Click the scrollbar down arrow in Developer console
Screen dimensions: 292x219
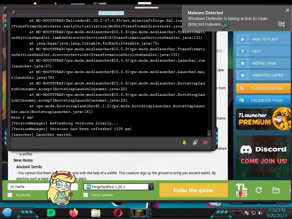(209, 134)
